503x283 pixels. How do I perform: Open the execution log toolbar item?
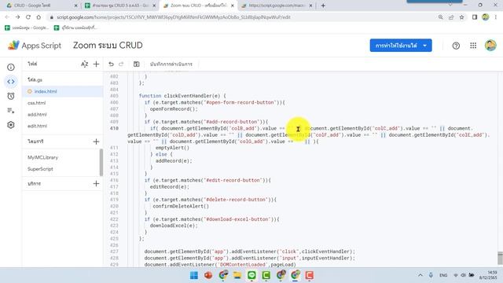coord(171,64)
